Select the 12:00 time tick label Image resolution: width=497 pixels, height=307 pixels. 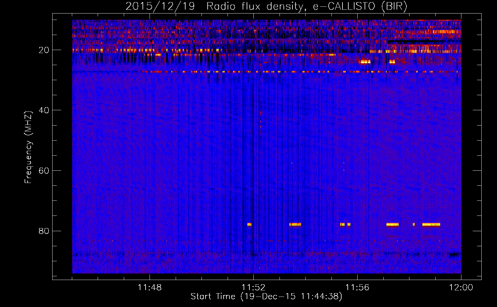[461, 288]
